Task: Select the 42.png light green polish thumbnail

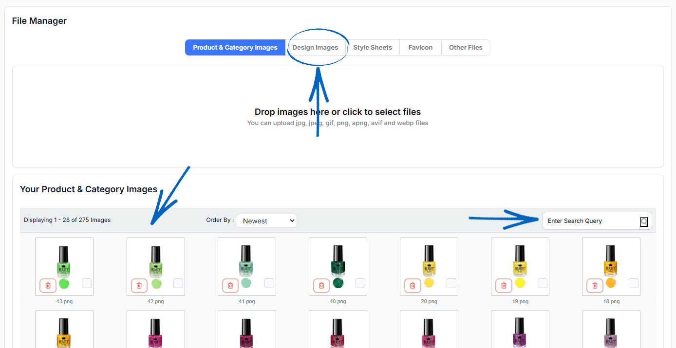Action: tap(156, 267)
